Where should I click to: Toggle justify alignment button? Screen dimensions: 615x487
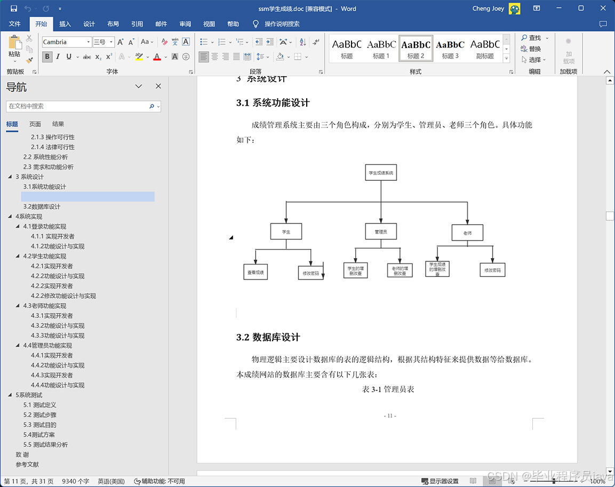click(x=236, y=57)
